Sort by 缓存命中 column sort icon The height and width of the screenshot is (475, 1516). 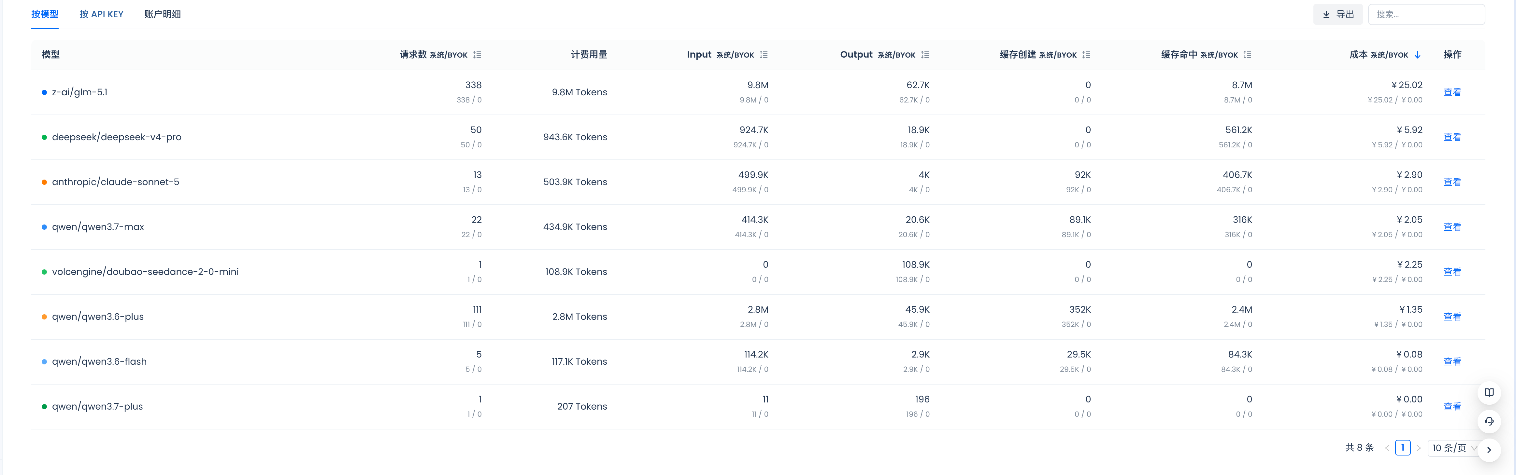click(x=1248, y=55)
